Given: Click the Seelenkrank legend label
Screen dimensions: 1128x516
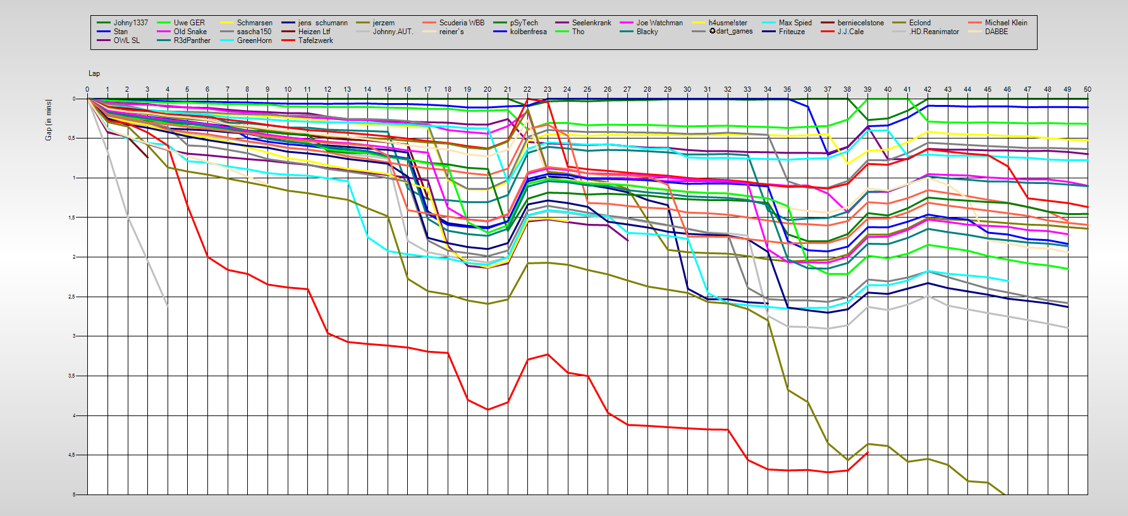Looking at the screenshot, I should [591, 23].
